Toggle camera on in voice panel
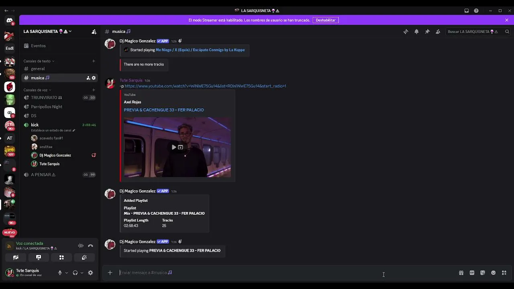 coord(16,257)
